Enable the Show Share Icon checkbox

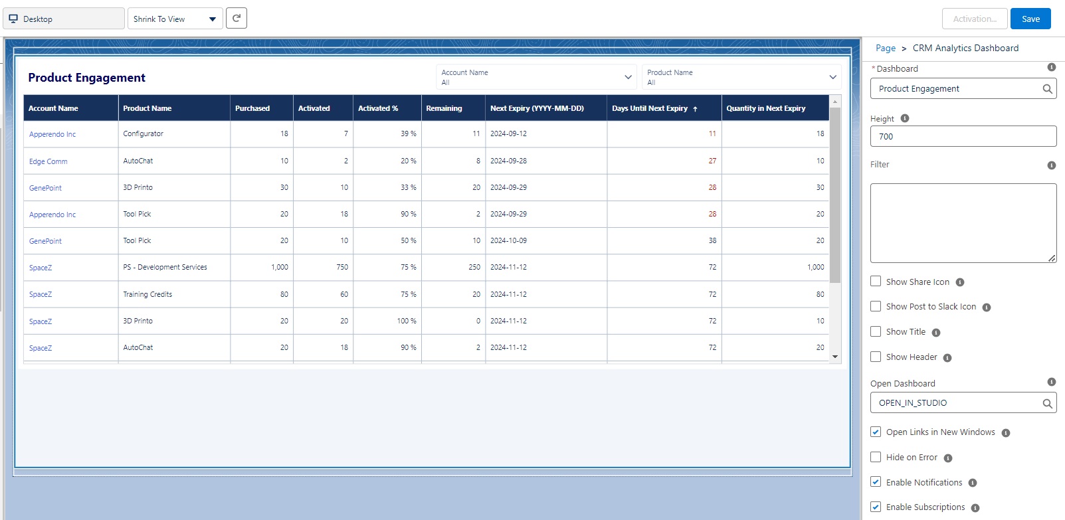[876, 282]
